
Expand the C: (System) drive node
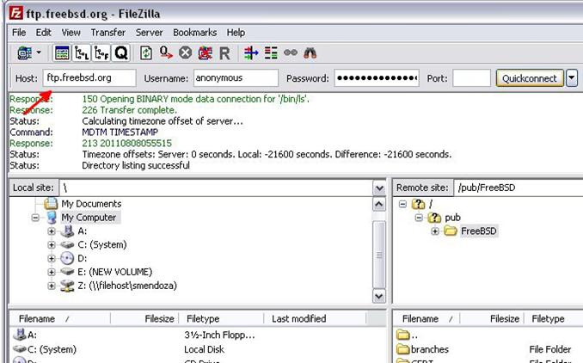tap(52, 245)
